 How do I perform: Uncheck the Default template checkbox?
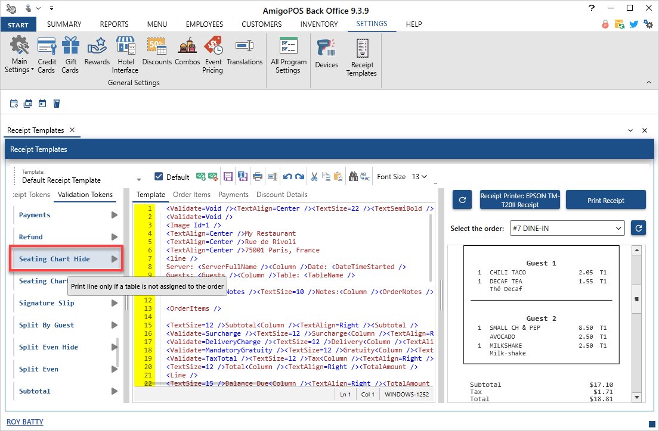(x=159, y=177)
